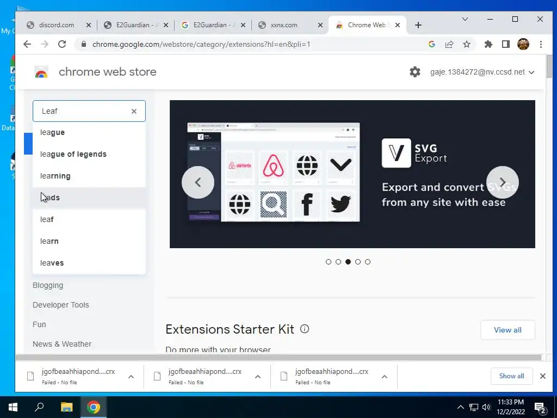Go back using browser back arrow
This screenshot has width=557, height=418.
27,44
